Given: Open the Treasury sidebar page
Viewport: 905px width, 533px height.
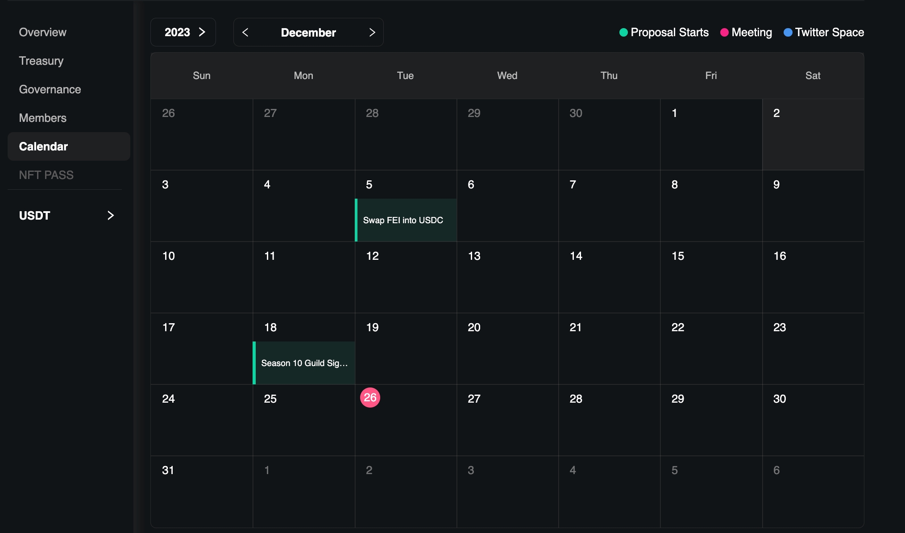Looking at the screenshot, I should 41,61.
